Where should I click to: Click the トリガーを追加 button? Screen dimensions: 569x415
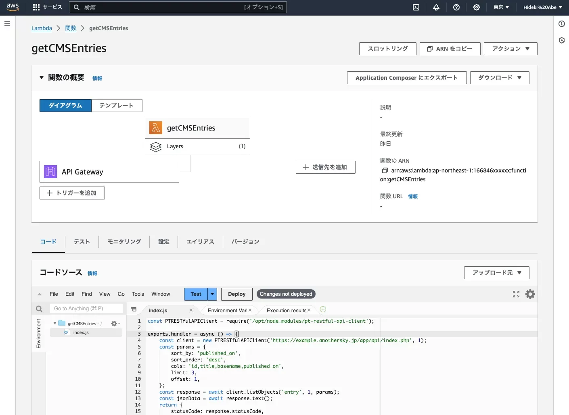pos(72,193)
